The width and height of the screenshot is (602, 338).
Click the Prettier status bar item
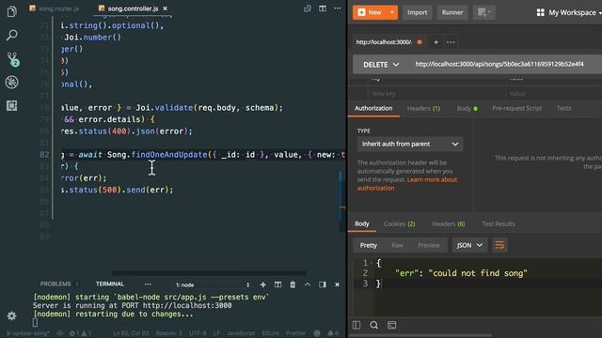[296, 333]
